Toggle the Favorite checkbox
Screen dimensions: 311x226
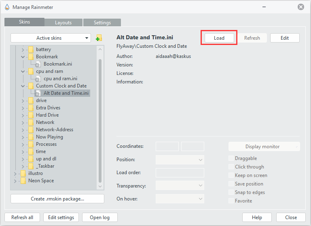pyautogui.click(x=231, y=201)
